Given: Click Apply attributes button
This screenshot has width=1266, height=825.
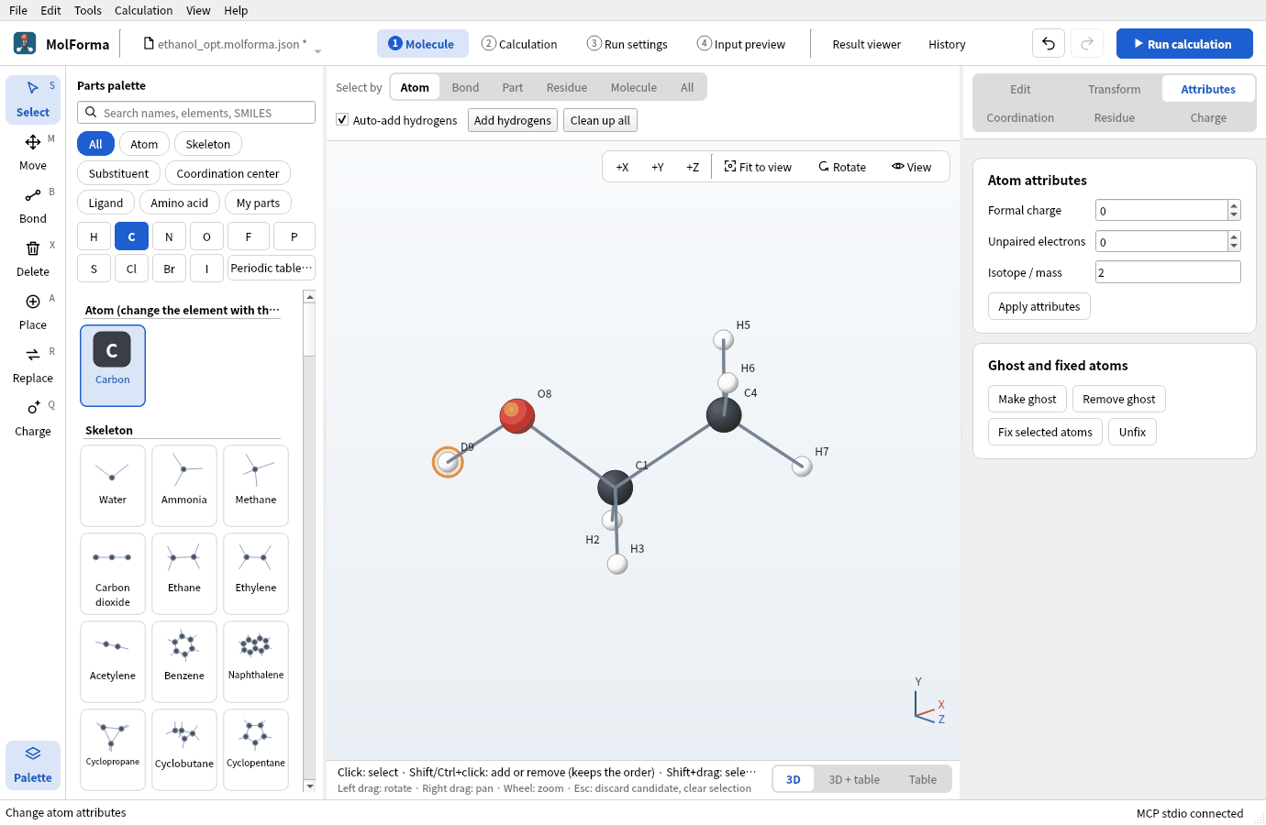Looking at the screenshot, I should click(x=1039, y=306).
